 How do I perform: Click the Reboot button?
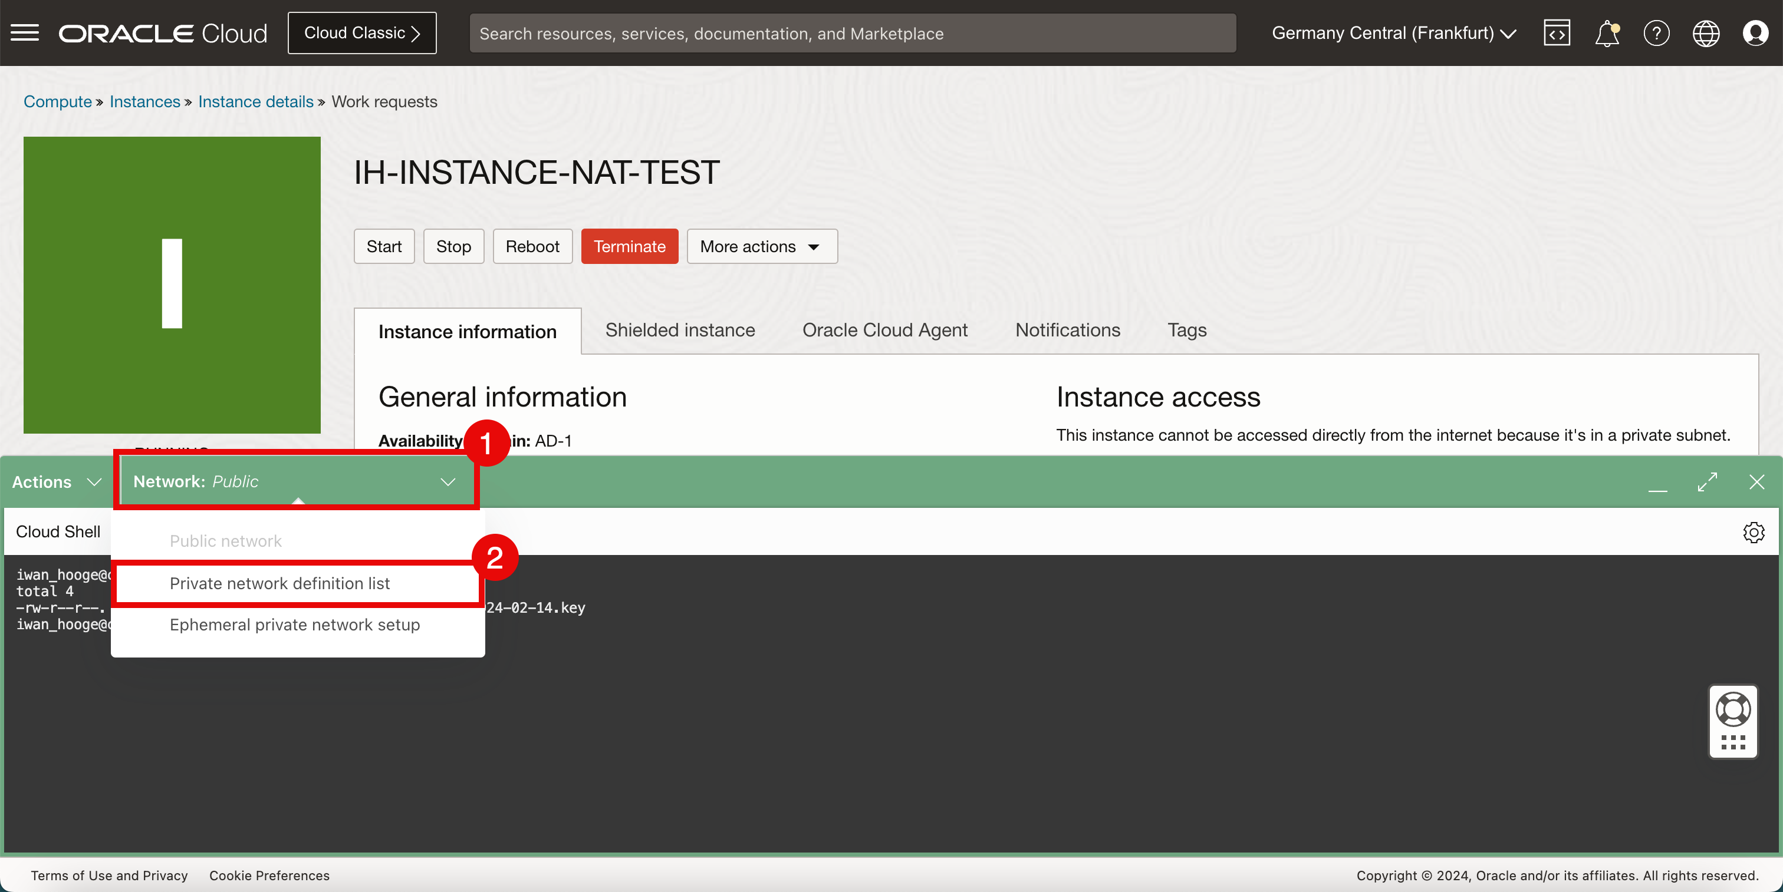532,246
